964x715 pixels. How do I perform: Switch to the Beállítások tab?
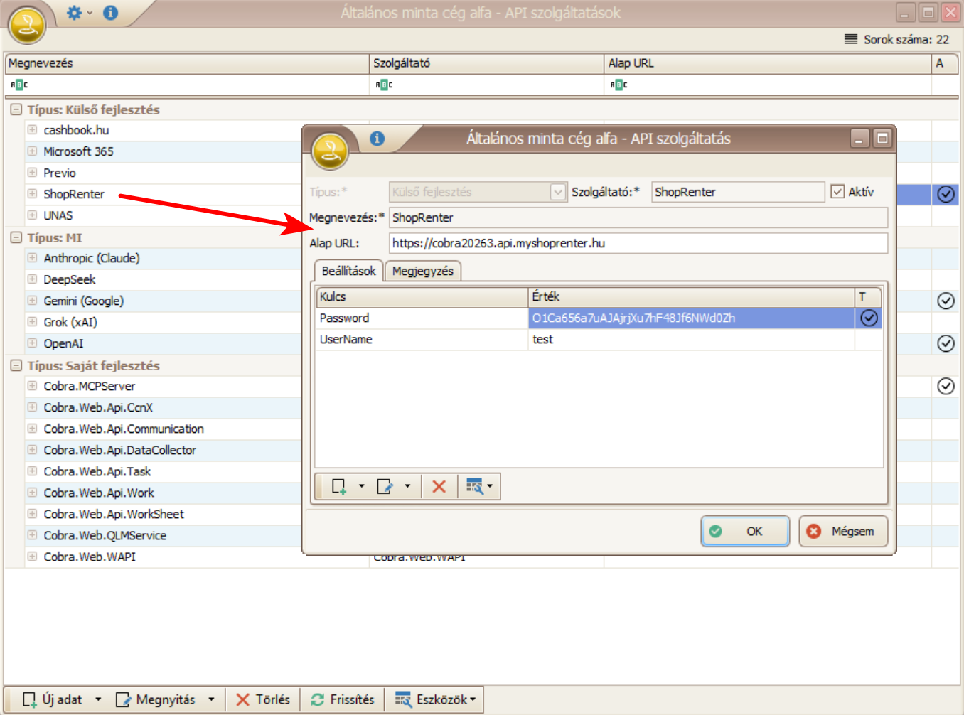[x=348, y=271]
